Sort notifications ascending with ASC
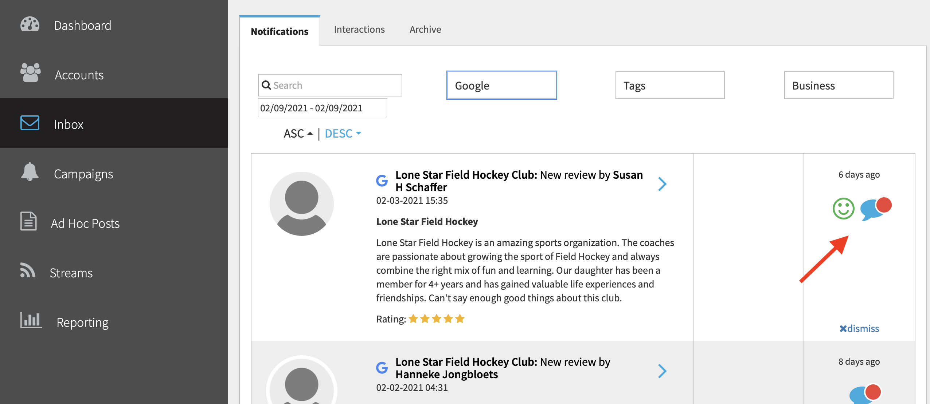 298,134
